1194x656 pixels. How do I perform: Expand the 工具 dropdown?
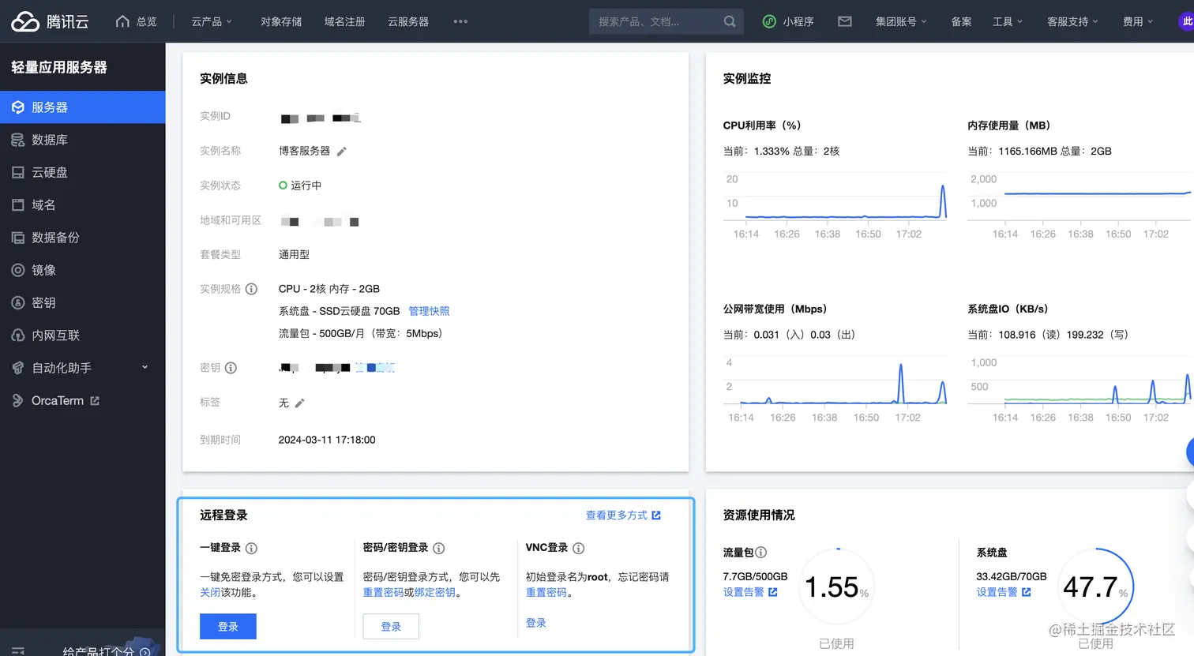(1008, 21)
